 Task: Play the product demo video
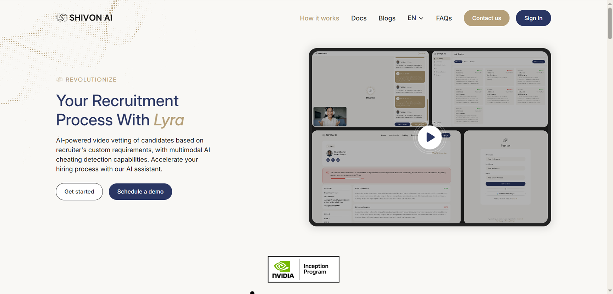(x=430, y=137)
